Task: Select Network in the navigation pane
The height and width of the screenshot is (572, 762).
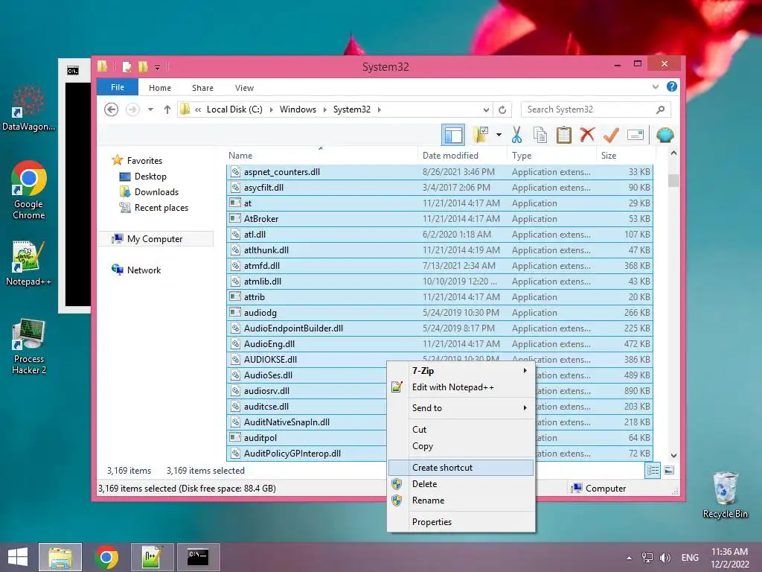Action: (x=144, y=270)
